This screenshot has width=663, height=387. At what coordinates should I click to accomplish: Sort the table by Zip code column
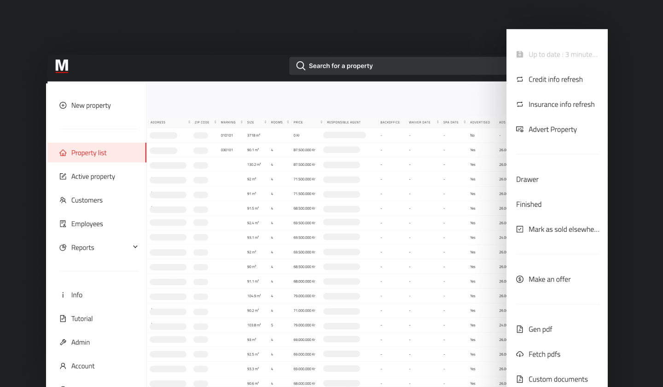(x=215, y=122)
